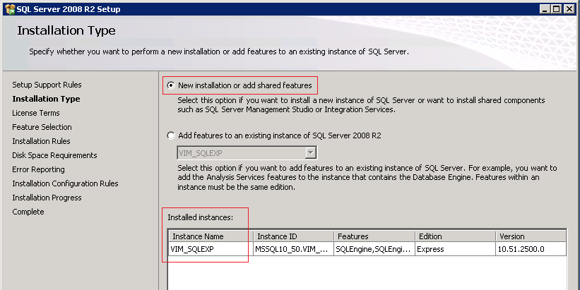
Task: Click the Express edition cell
Action: 455,249
